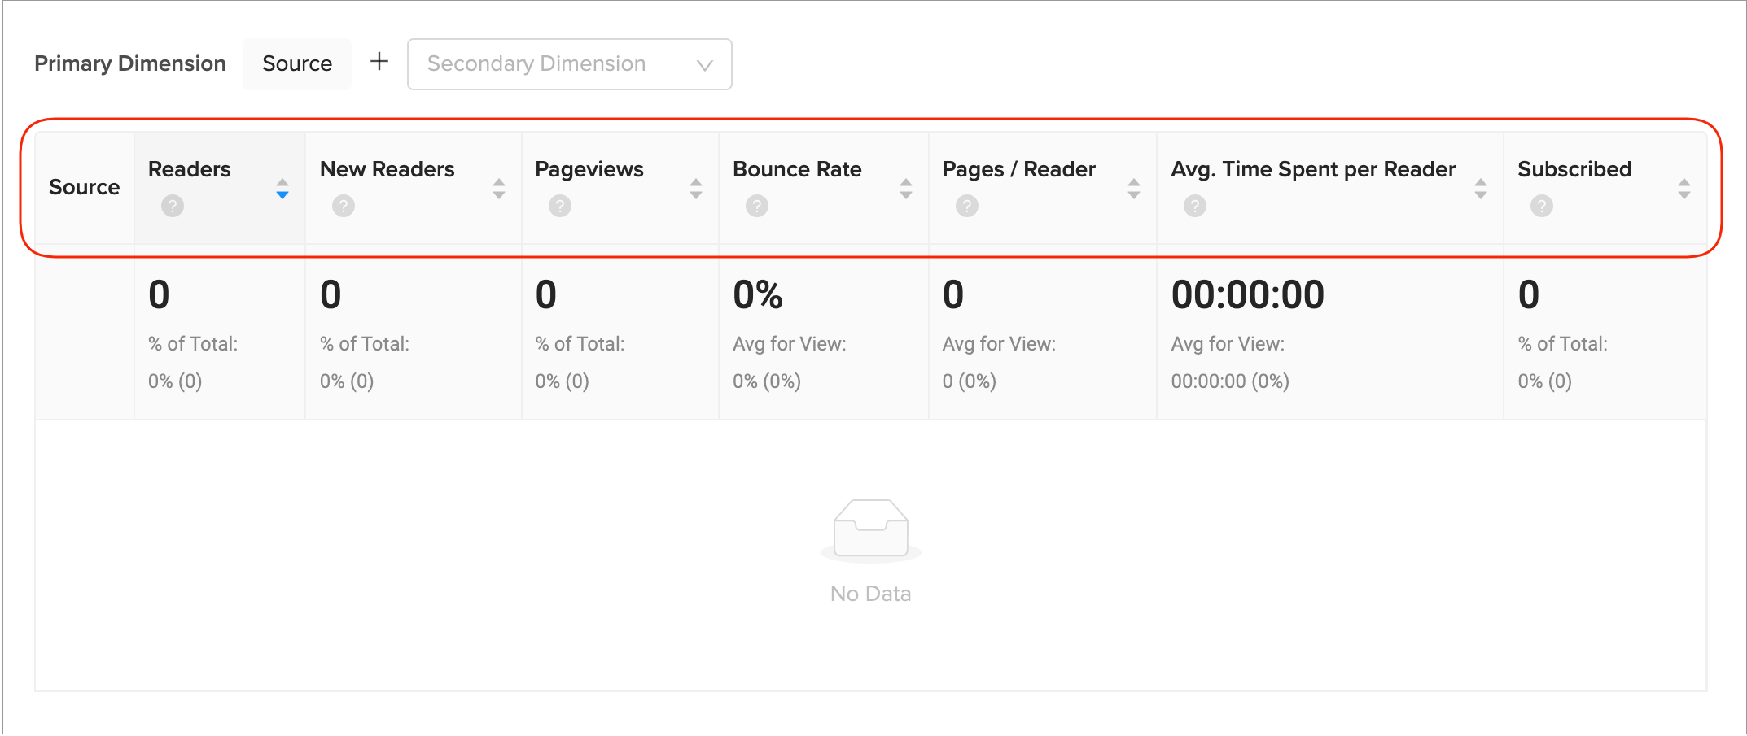Click the help icon under Pages / Reader
This screenshot has height=736, width=1747.
[x=966, y=206]
